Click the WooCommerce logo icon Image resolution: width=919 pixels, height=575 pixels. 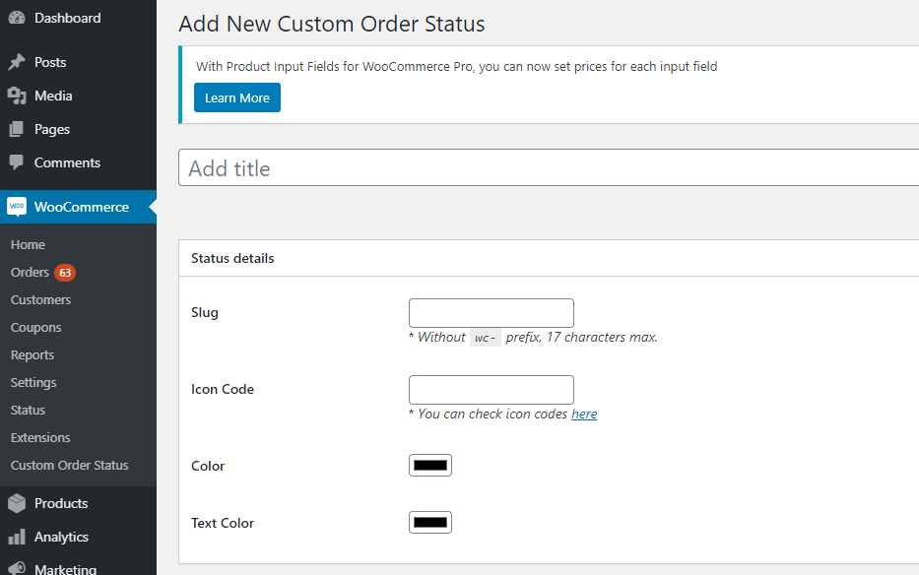tap(17, 207)
